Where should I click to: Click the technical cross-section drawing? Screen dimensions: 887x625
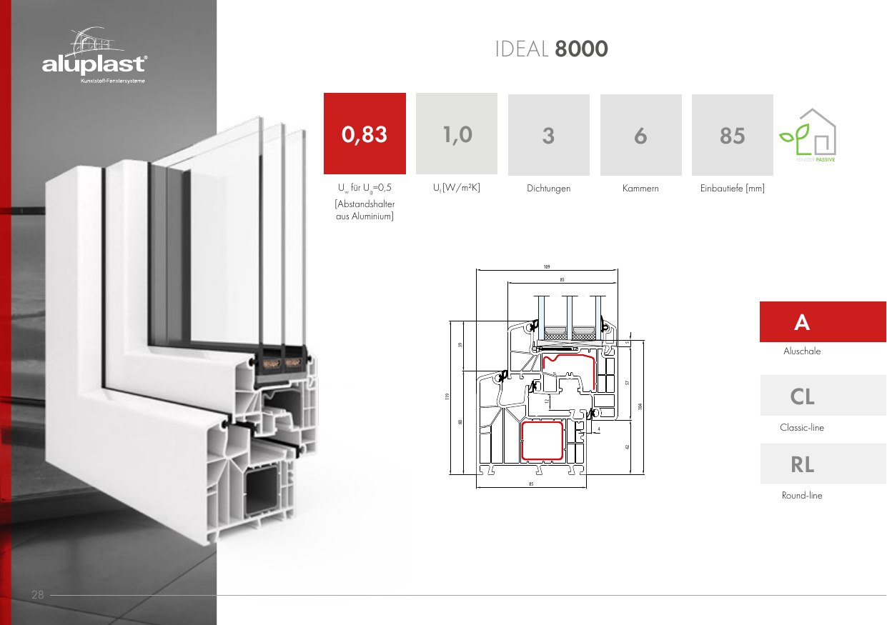click(547, 376)
